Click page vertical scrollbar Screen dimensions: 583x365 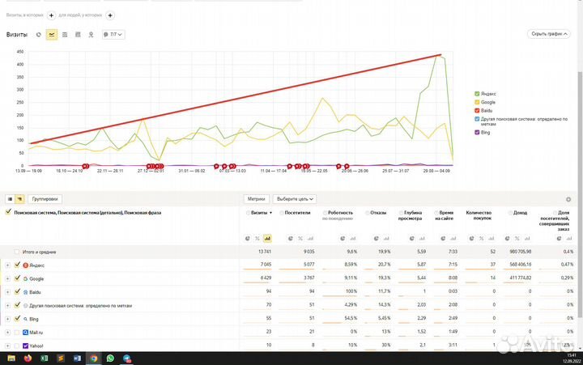(580, 193)
